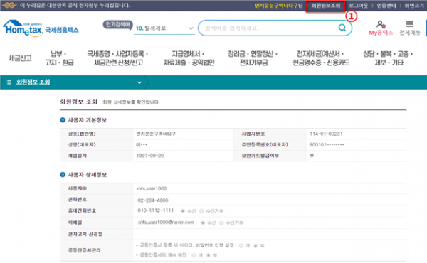Select 수신 radio for 이메일
This screenshot has width=427, height=263.
coord(203,222)
